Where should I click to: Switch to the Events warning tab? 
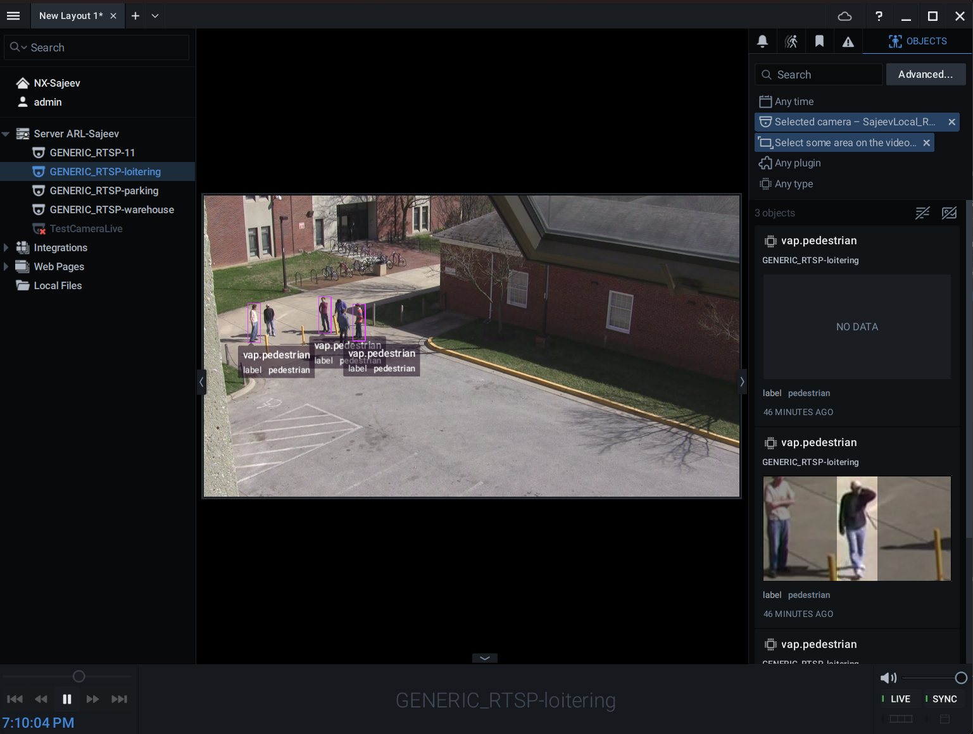click(x=848, y=42)
